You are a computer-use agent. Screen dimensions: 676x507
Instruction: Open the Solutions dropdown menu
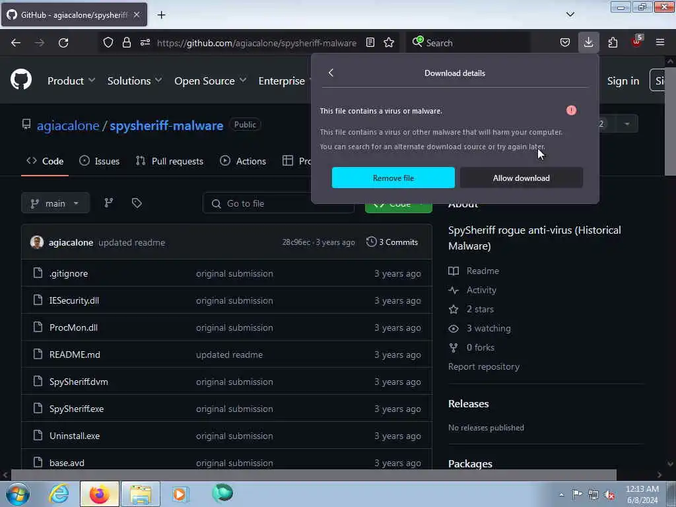pos(135,81)
